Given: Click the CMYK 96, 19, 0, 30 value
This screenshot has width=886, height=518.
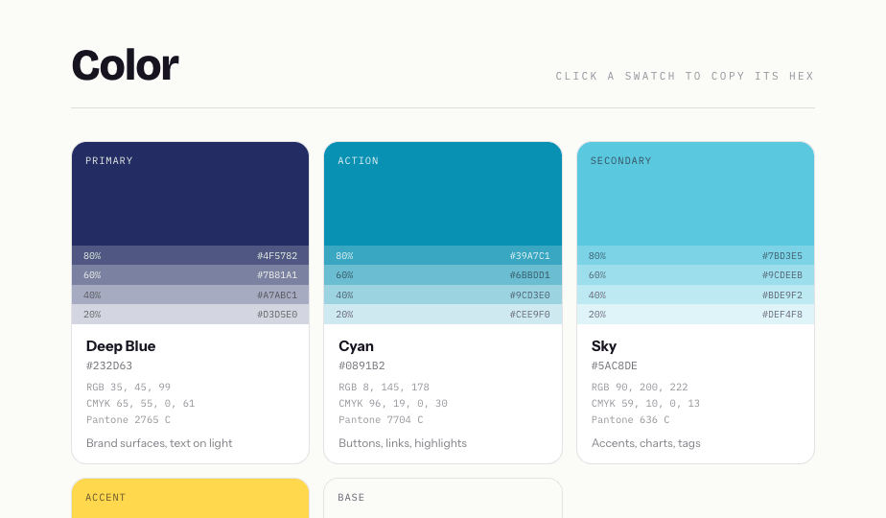Looking at the screenshot, I should pos(393,403).
